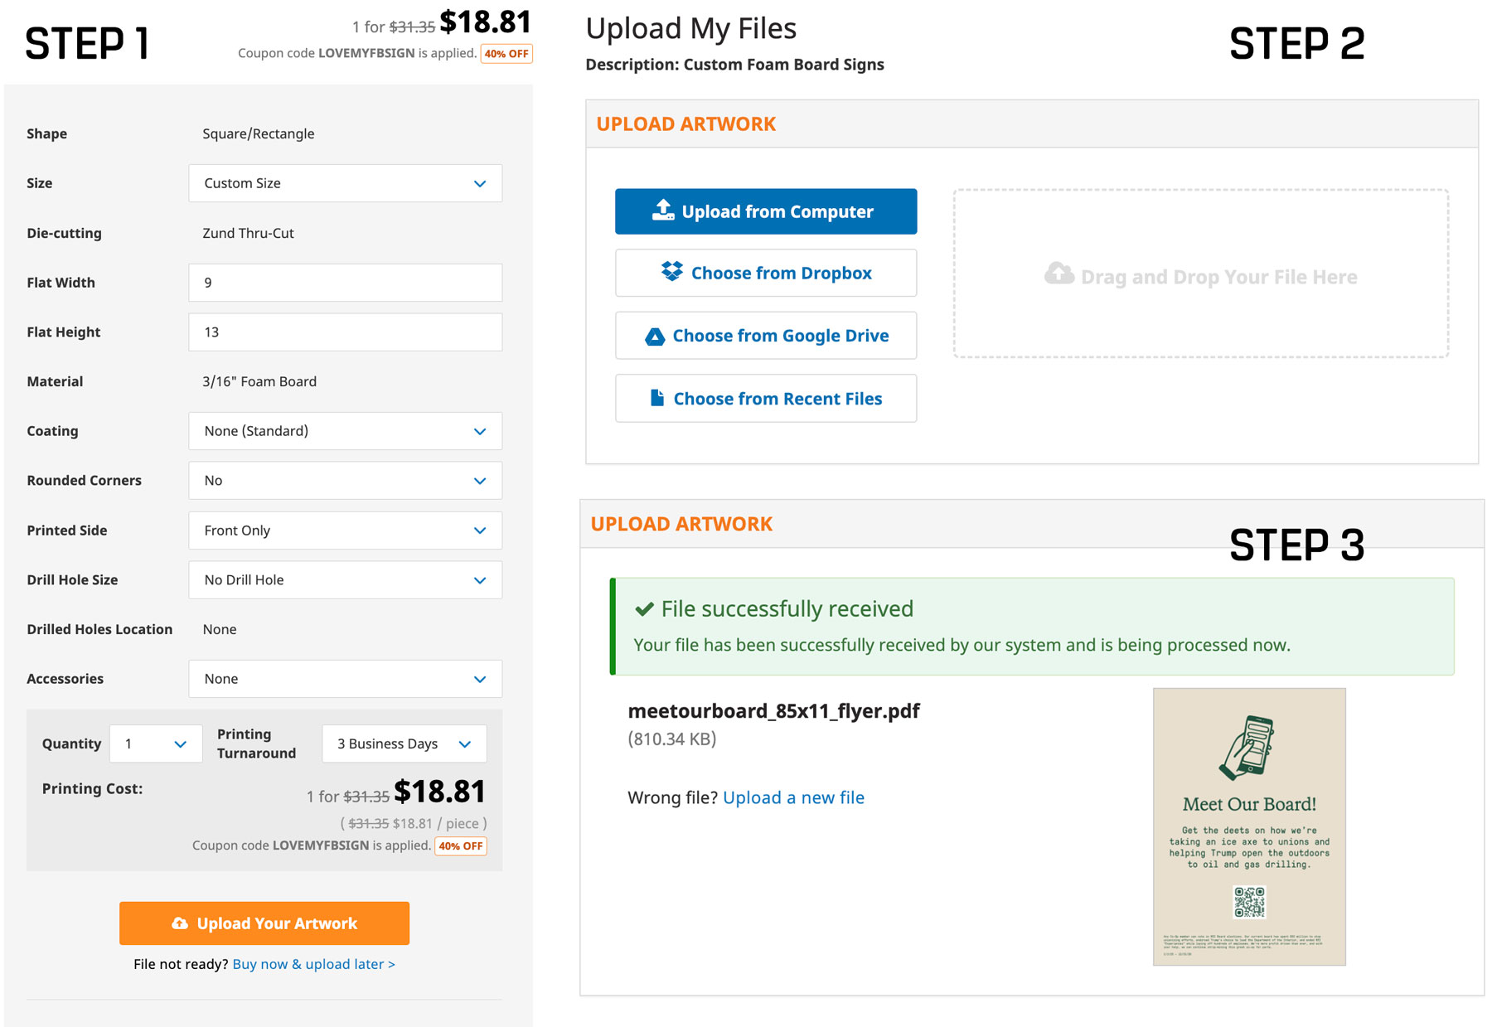Click cloud icon in drag and drop area
Viewport: 1492px width, 1027px height.
pyautogui.click(x=1058, y=274)
